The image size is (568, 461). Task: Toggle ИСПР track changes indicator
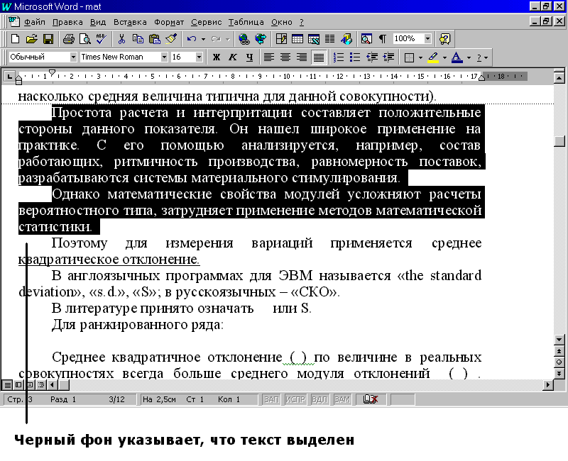[x=295, y=399]
